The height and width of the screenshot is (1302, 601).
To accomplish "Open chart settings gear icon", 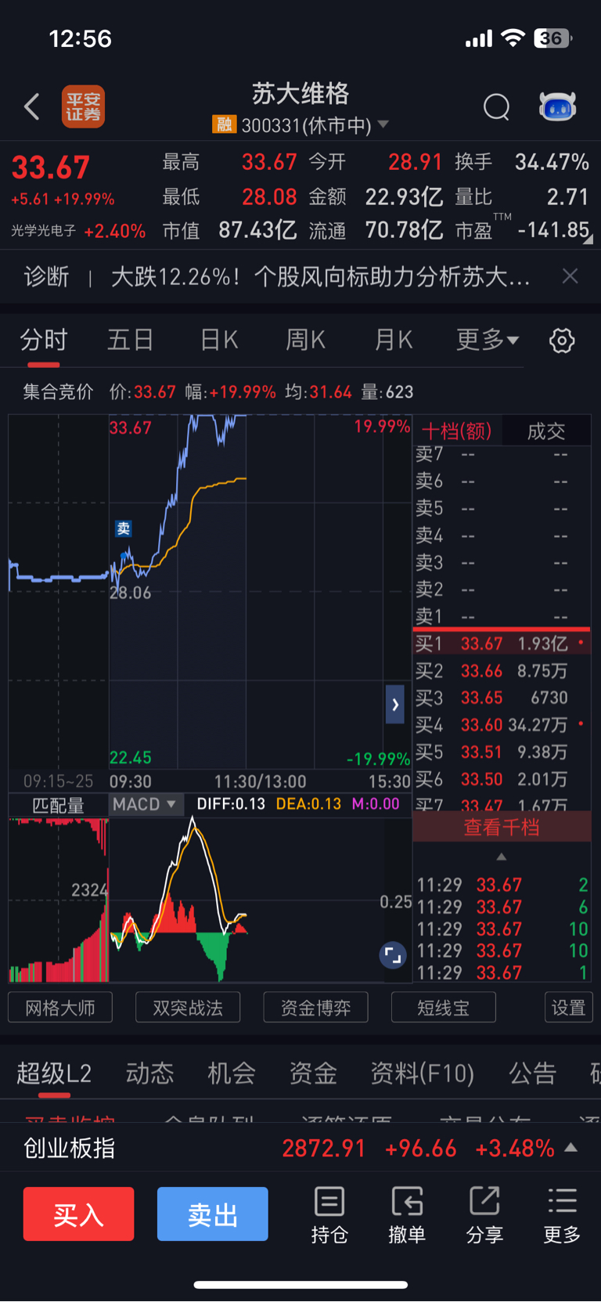I will tap(562, 341).
